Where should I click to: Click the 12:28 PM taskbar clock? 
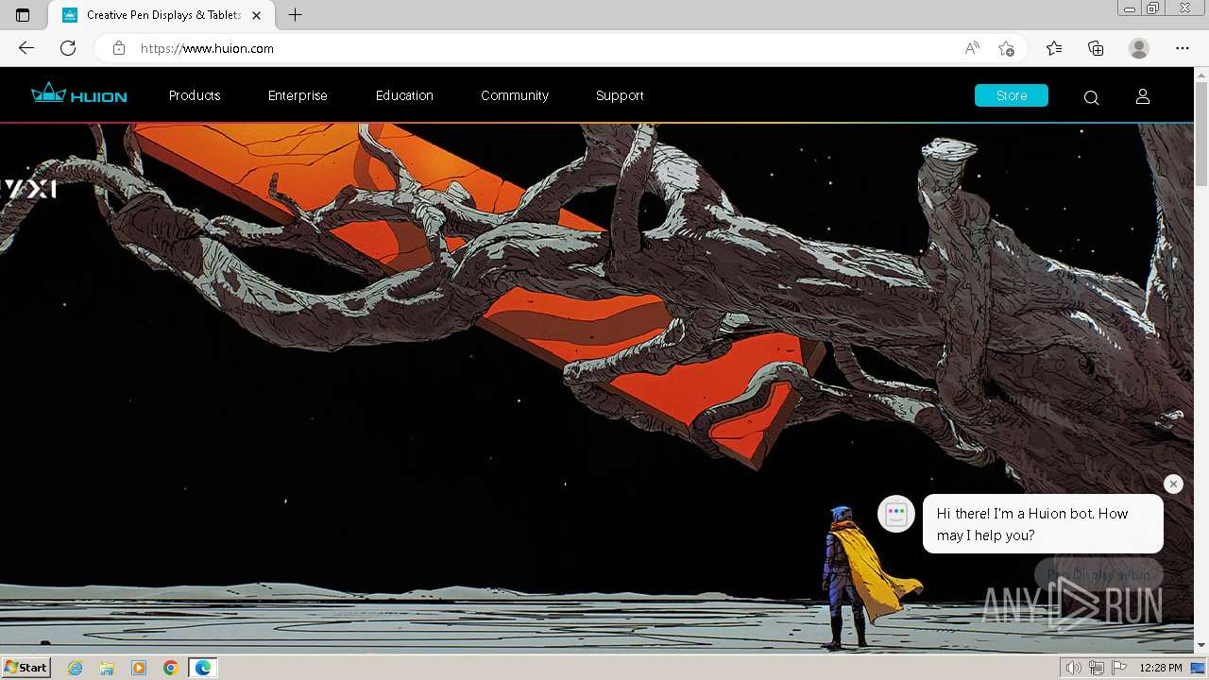[x=1161, y=668]
